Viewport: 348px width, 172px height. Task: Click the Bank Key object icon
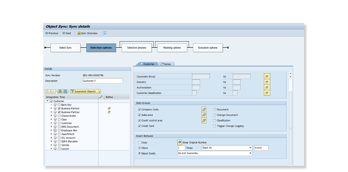click(55, 105)
